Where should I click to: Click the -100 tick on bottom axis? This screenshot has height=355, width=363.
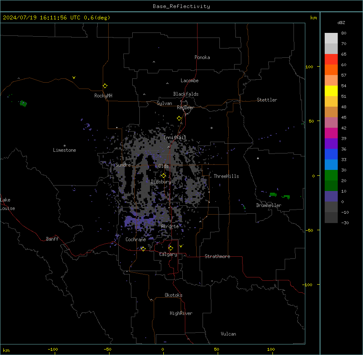(x=53, y=349)
